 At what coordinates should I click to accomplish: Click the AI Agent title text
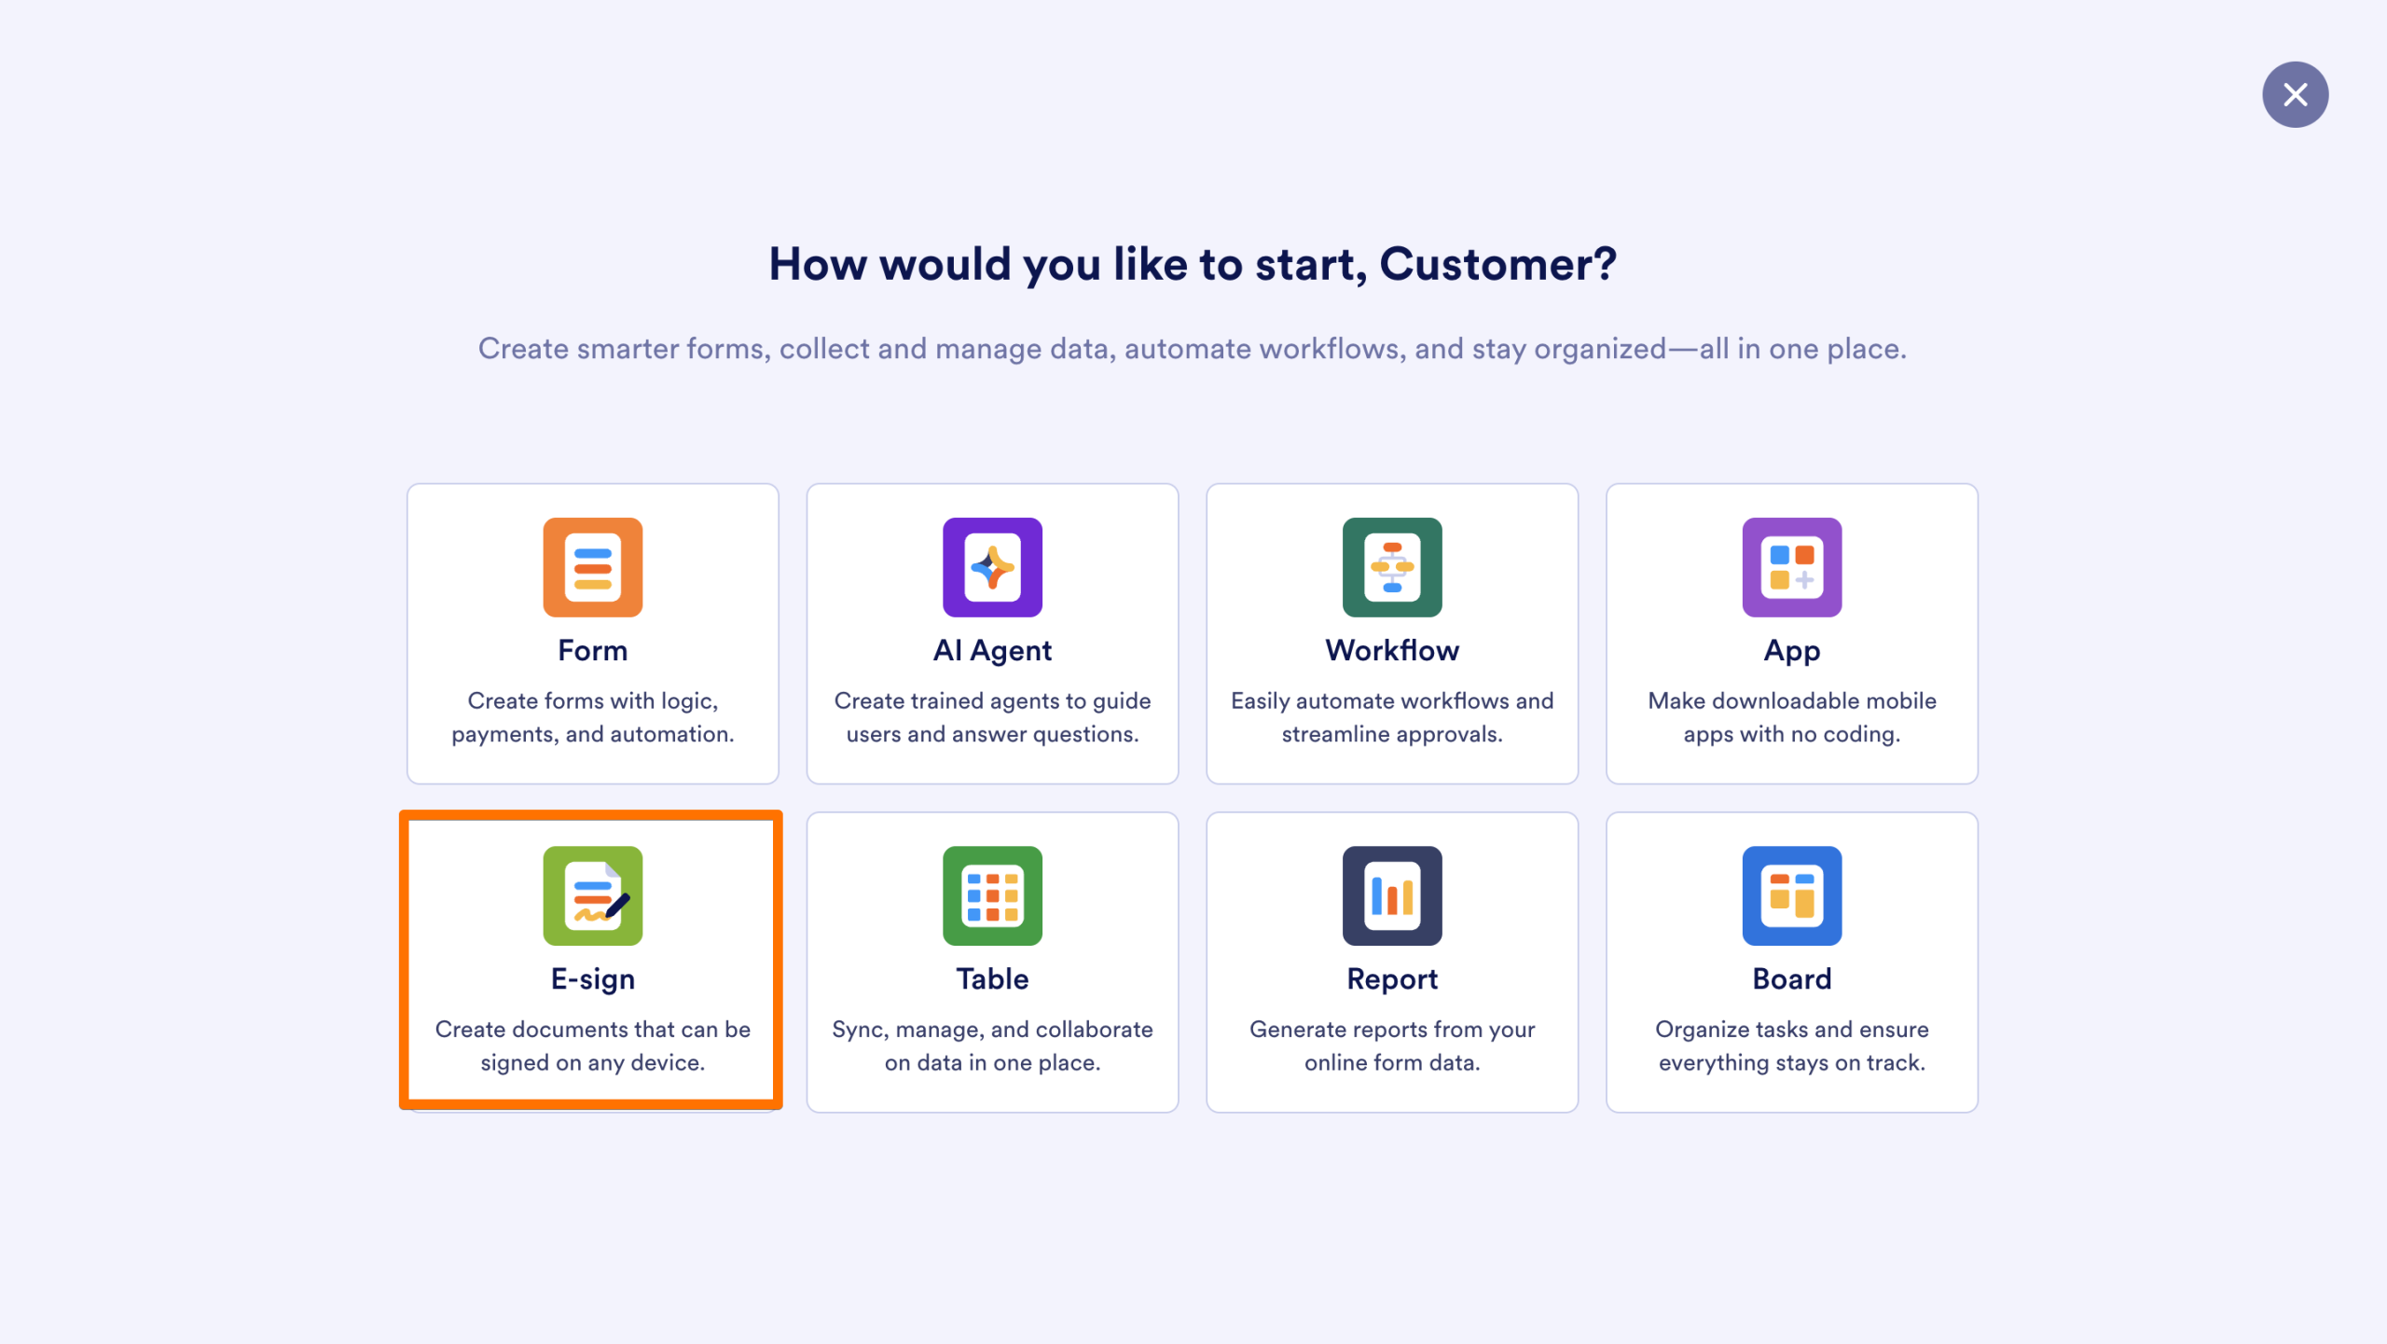pos(992,650)
